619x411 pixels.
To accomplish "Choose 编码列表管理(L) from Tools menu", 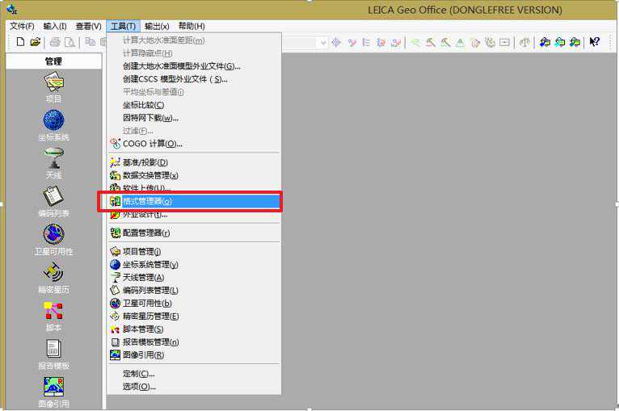I will coord(194,291).
